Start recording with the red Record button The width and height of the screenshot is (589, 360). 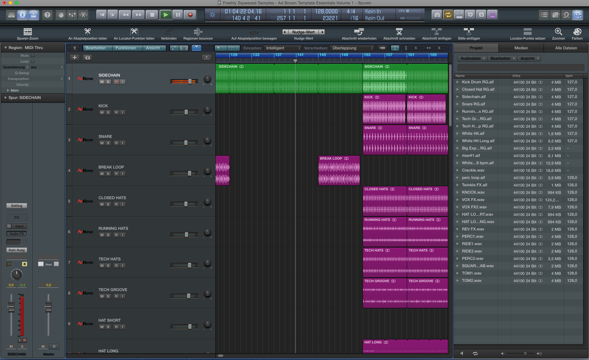click(190, 14)
